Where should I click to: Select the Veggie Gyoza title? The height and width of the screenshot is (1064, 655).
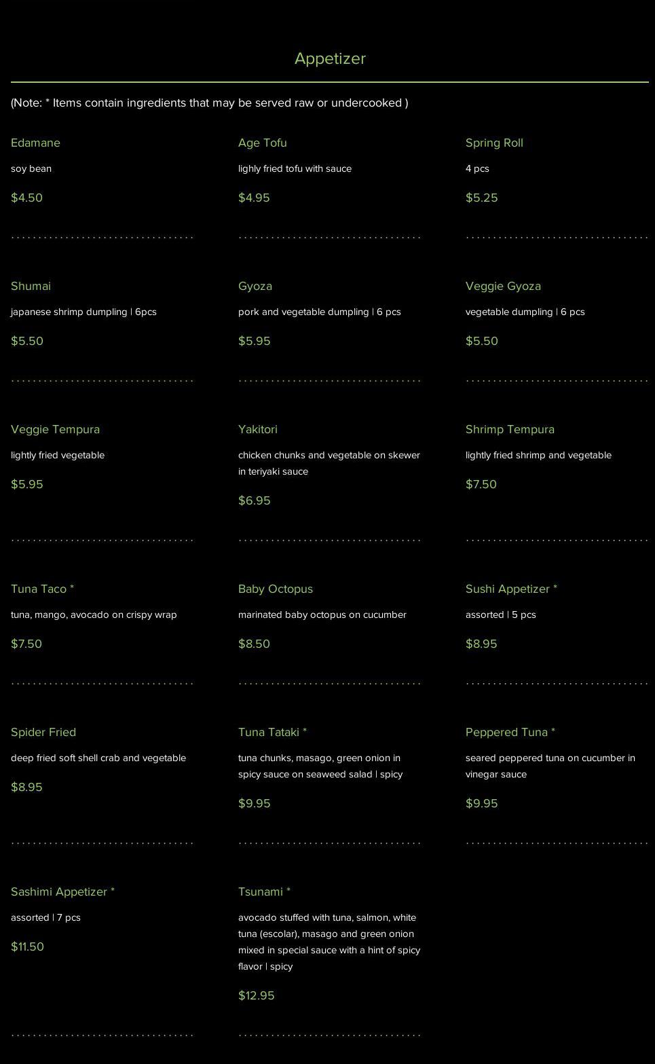tap(503, 286)
